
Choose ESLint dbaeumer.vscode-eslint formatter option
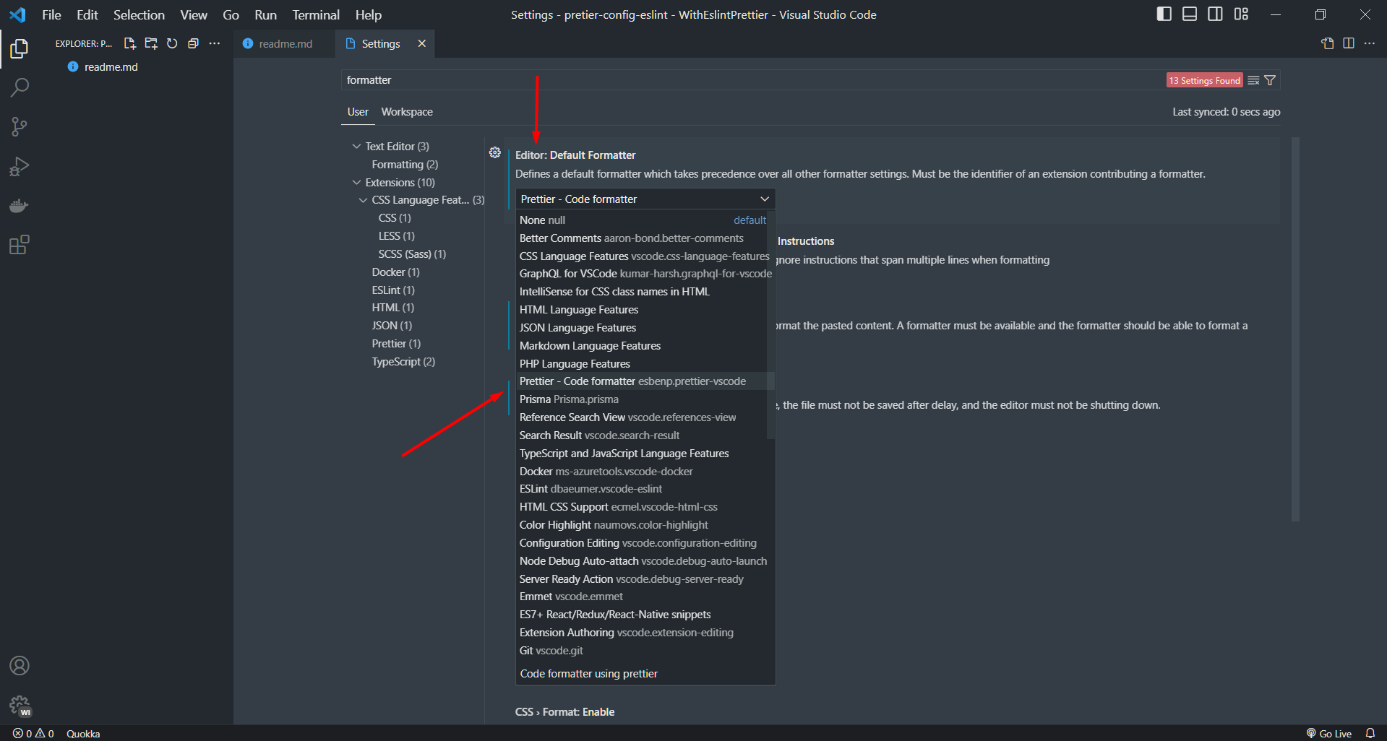pyautogui.click(x=643, y=489)
